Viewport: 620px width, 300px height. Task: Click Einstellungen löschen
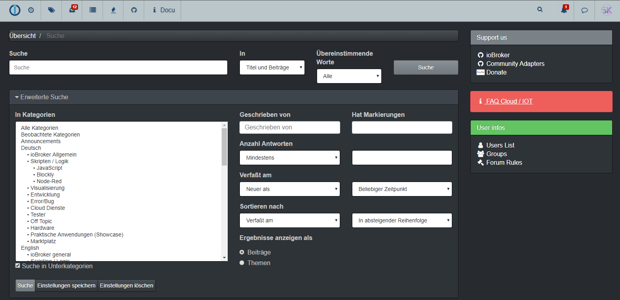127,285
